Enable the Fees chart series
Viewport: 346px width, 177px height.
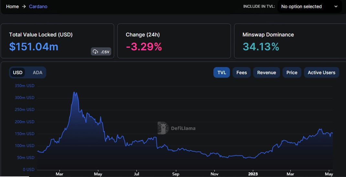(242, 73)
